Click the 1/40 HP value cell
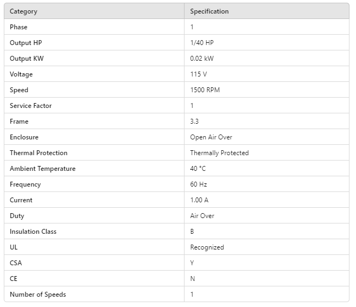356x307 pixels. tap(201, 43)
